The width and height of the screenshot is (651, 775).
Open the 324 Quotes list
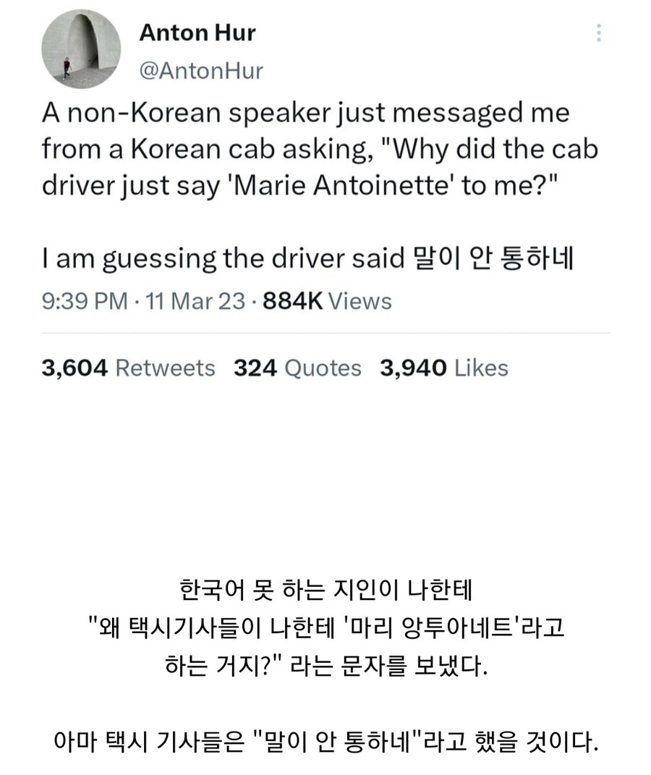(297, 368)
